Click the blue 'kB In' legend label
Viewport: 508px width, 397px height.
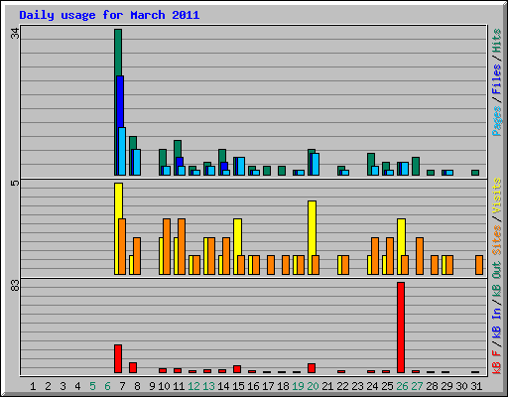click(496, 323)
